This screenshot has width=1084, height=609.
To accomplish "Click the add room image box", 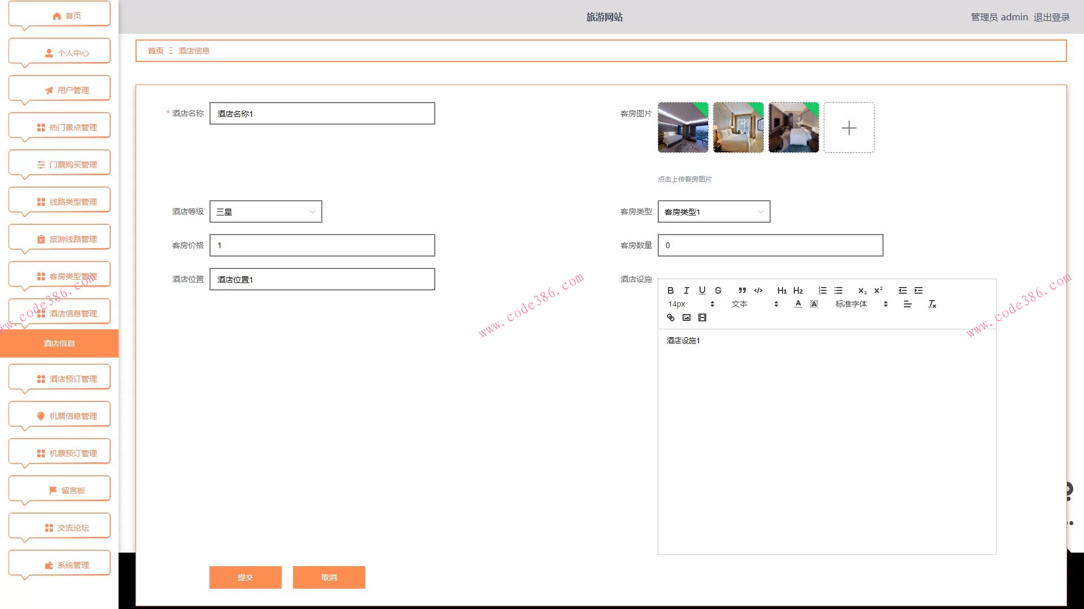I will pyautogui.click(x=849, y=127).
